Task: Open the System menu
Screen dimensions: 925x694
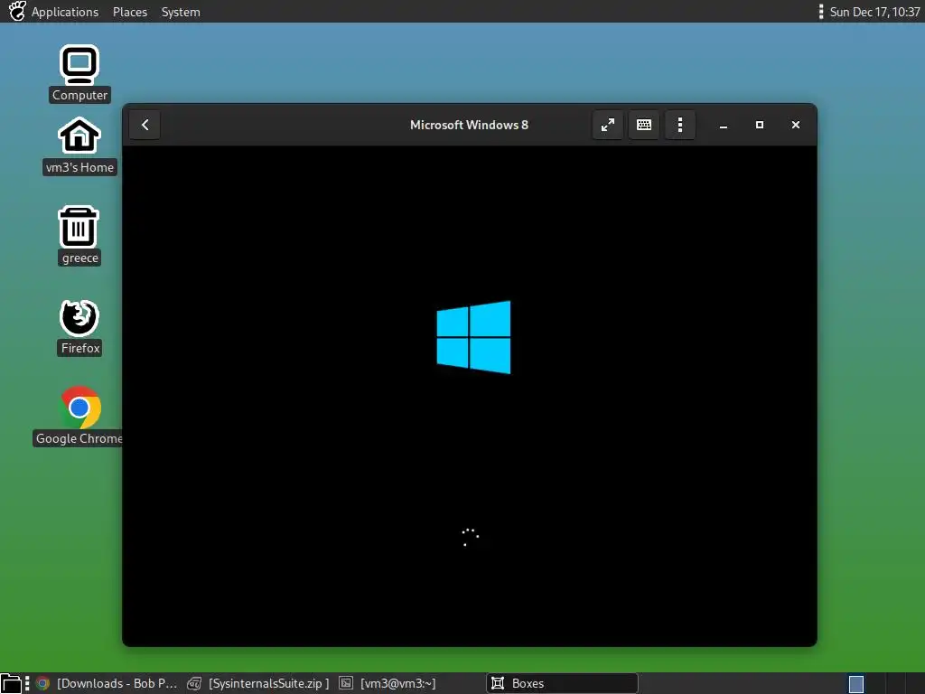Action: coord(181,12)
